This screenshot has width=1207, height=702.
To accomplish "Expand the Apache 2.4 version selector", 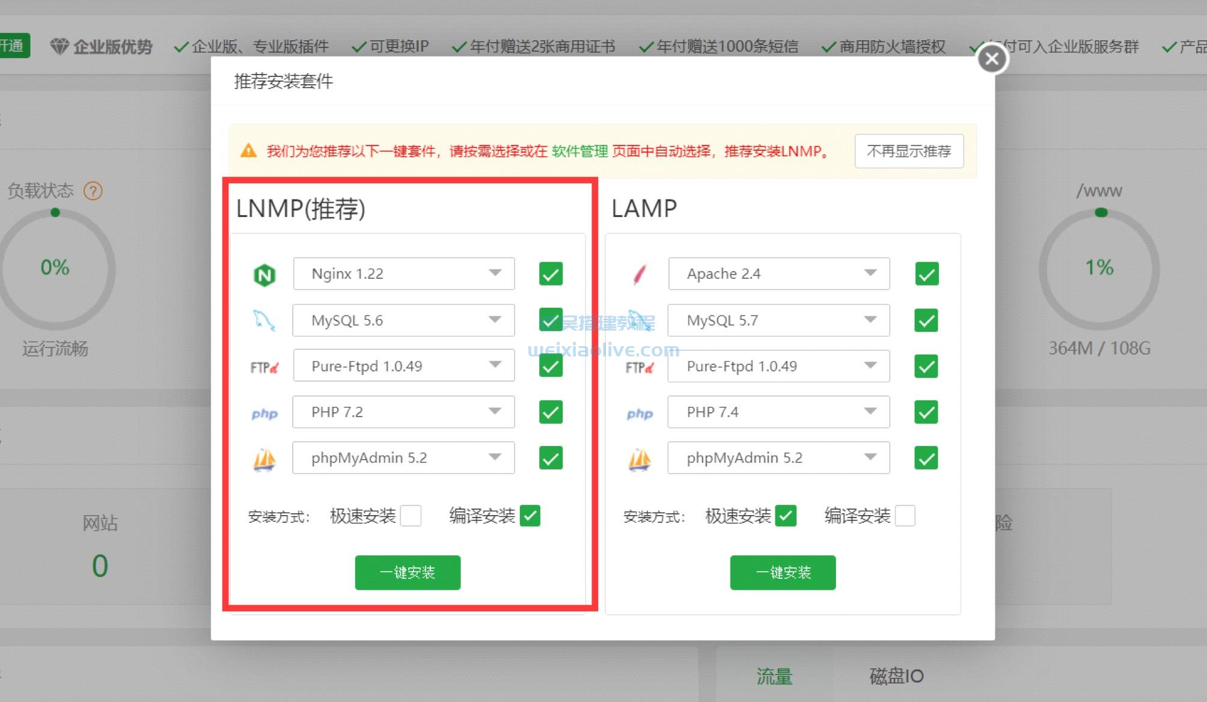I will [870, 273].
